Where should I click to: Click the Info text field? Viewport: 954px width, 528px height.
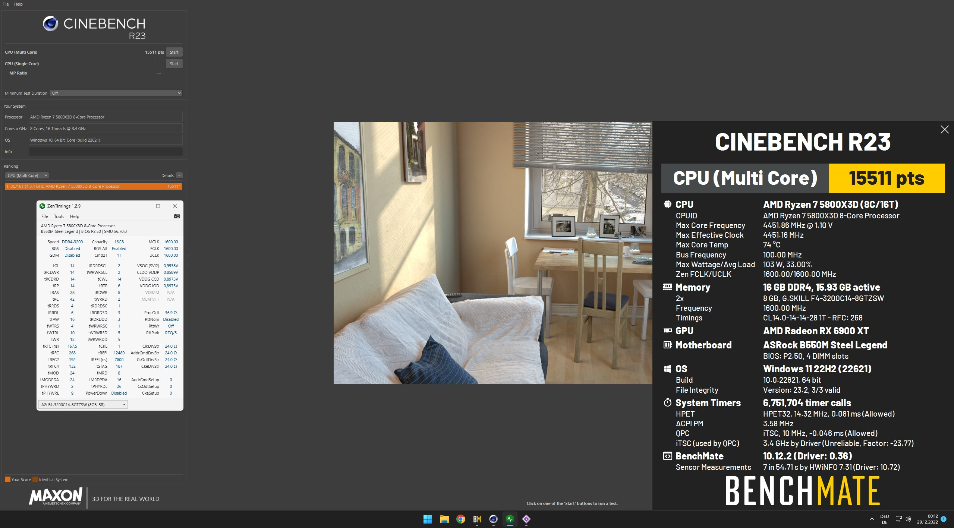click(106, 152)
